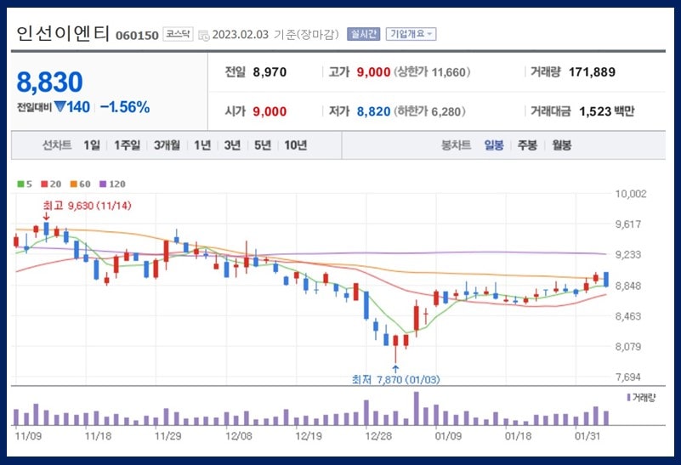Click the 거래대금 value 1,523 백만

[x=607, y=111]
